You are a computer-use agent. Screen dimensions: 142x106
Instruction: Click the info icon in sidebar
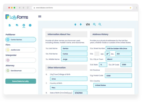click(30, 25)
